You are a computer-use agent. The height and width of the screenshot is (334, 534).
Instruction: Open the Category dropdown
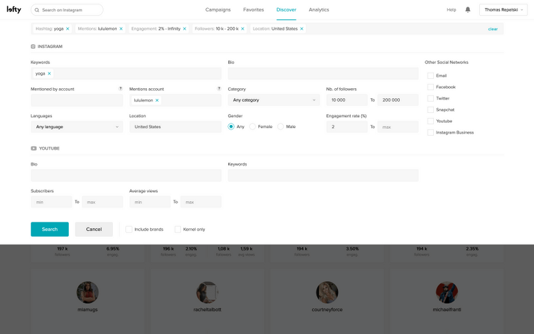[x=274, y=100]
